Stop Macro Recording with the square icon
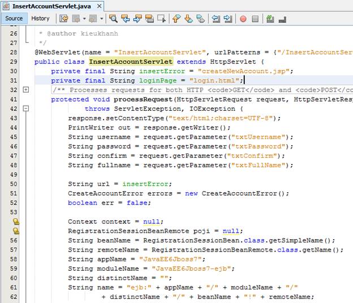Viewport: 353px width, 303px height. [x=255, y=19]
